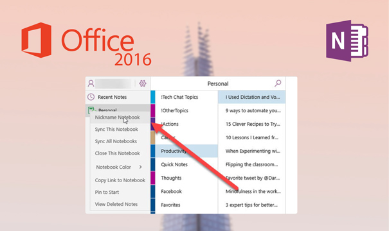Open settings gear icon
The height and width of the screenshot is (231, 389).
[143, 83]
